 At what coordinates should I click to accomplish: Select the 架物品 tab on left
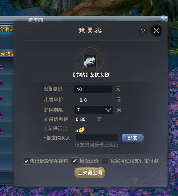click(7, 53)
